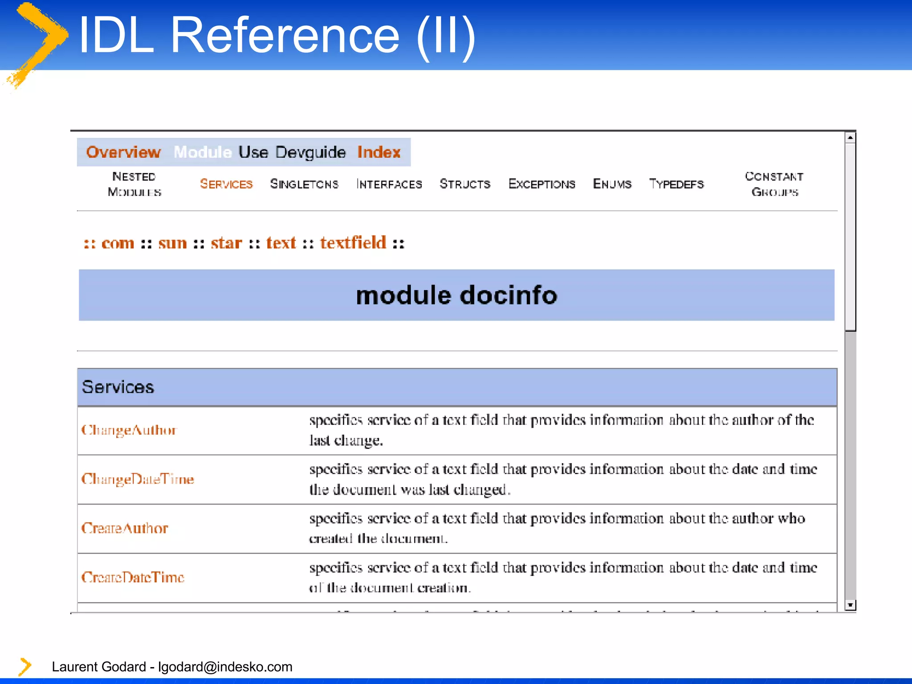
Task: Jump to Exceptions section
Action: tap(542, 184)
